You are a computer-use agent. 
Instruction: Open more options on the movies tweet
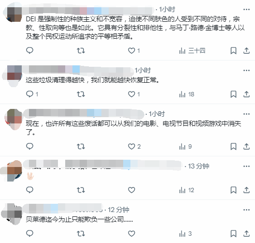(246, 114)
